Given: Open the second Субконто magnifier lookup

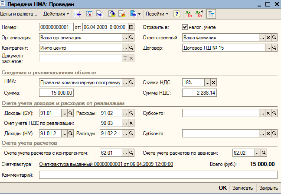Looking at the screenshot, I should point(274,133).
